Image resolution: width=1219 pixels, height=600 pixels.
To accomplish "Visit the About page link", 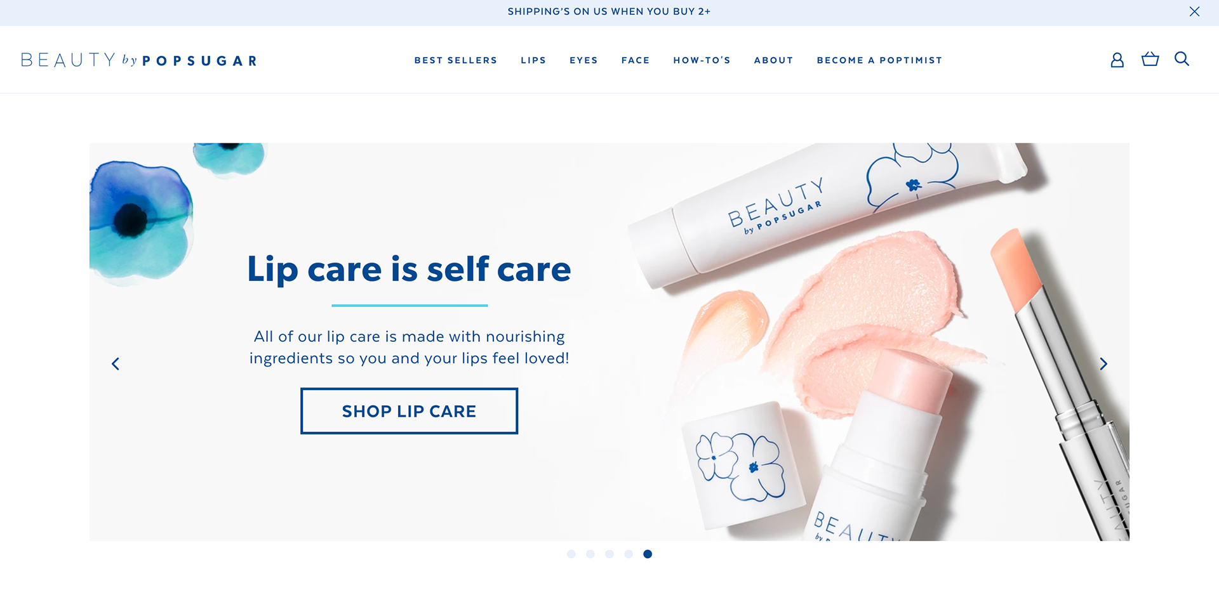I will click(x=773, y=60).
